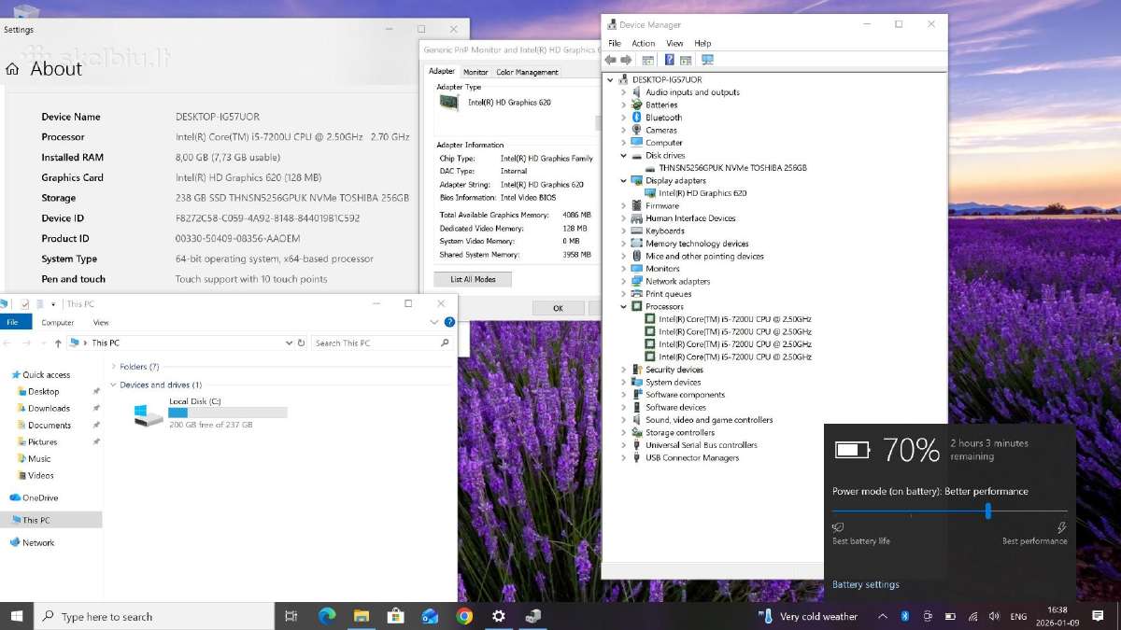Switch to the Color Management tab
The height and width of the screenshot is (630, 1121).
tap(527, 72)
